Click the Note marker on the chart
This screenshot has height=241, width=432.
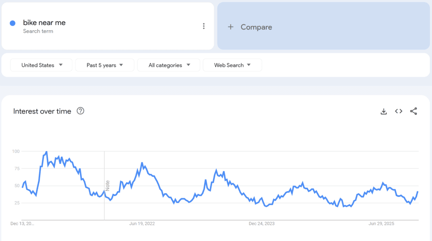[x=108, y=186]
